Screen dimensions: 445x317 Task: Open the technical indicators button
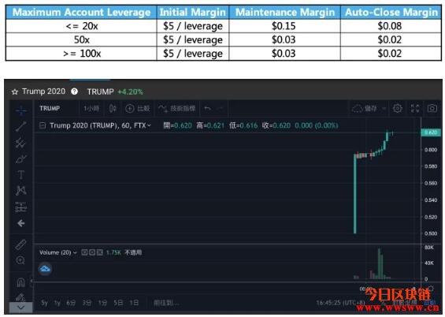point(177,108)
